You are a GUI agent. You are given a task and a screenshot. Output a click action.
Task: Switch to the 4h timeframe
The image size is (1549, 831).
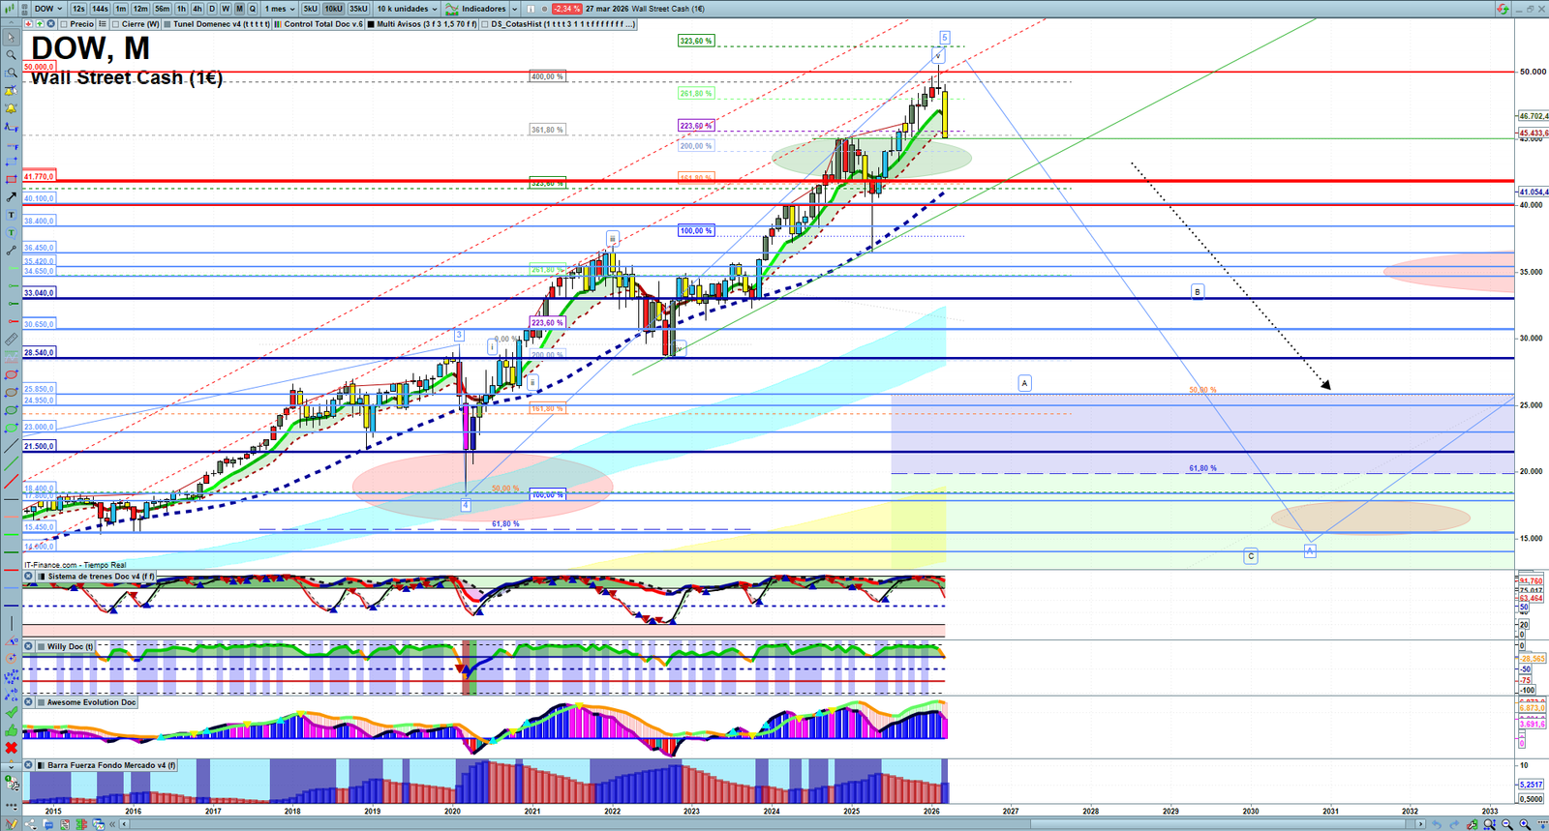click(197, 9)
